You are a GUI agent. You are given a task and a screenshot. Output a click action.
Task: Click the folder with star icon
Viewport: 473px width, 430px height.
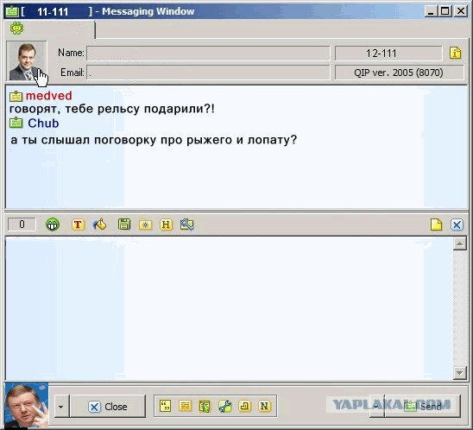145,224
